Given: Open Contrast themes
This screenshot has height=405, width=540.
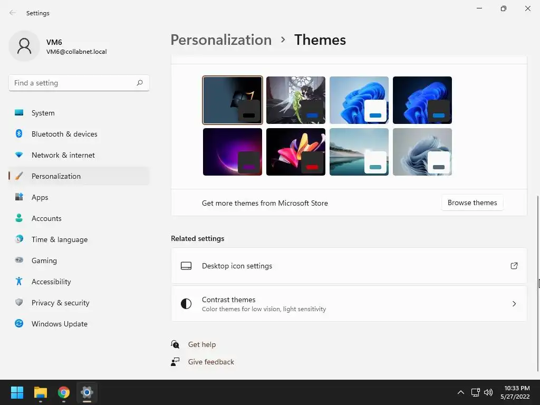Looking at the screenshot, I should tap(349, 304).
